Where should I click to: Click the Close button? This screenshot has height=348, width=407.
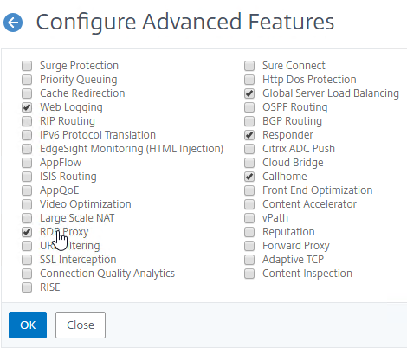click(81, 325)
